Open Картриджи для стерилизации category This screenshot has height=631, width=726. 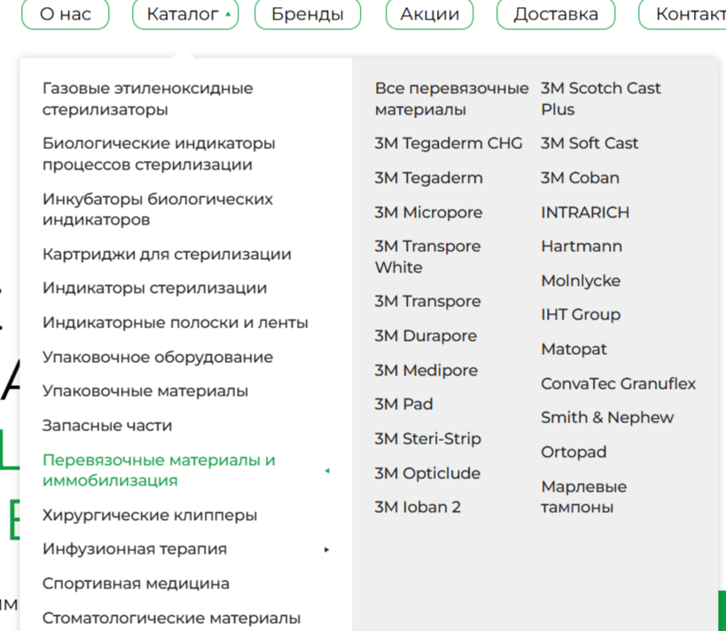(167, 254)
